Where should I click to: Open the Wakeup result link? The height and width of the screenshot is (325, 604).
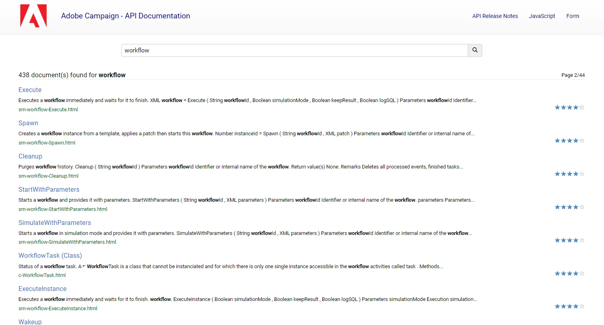pos(30,321)
